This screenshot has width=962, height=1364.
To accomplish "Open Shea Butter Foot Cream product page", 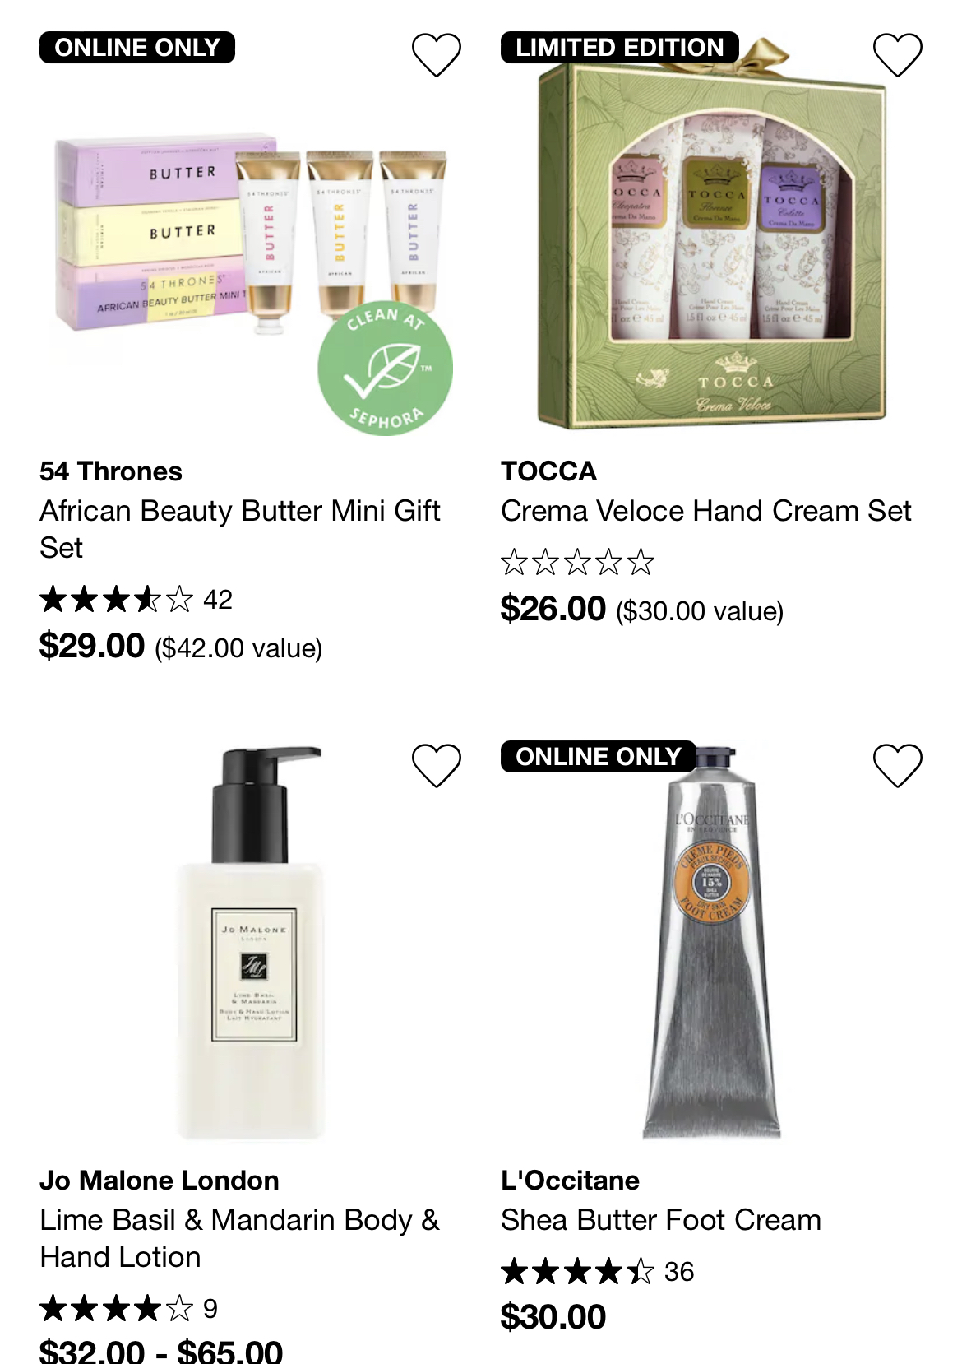I will click(x=661, y=1220).
